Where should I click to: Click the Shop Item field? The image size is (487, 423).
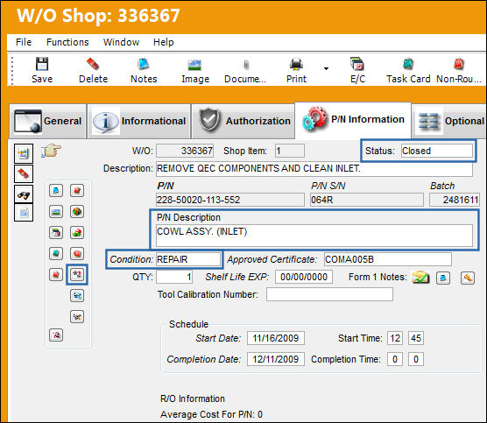tap(289, 151)
